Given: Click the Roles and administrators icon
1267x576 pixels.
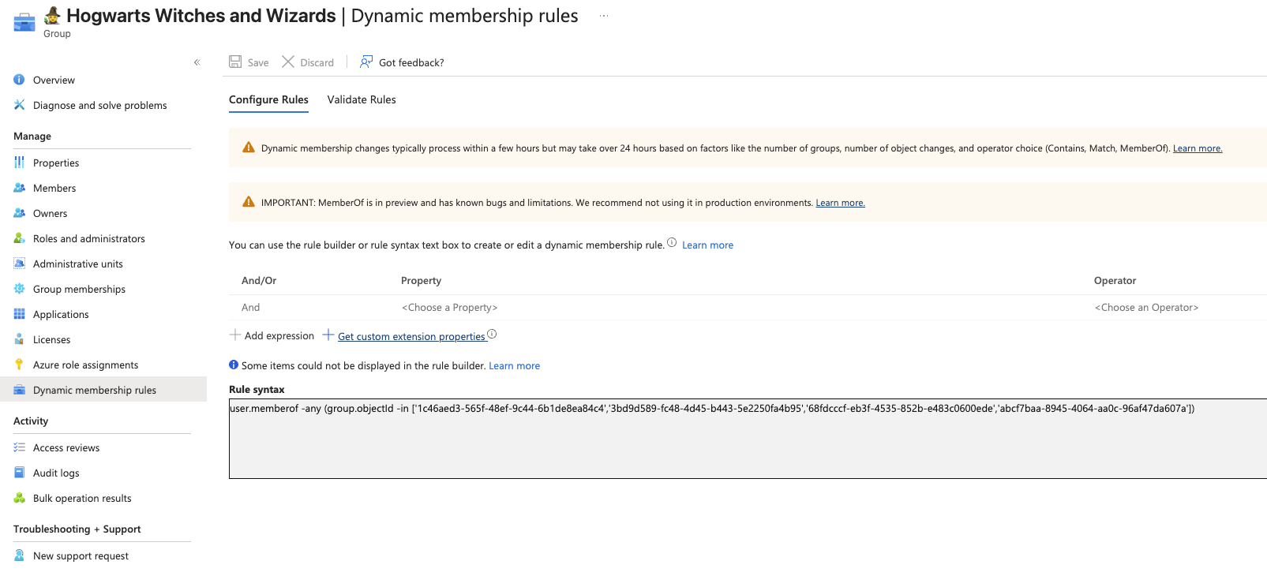Looking at the screenshot, I should 19,238.
